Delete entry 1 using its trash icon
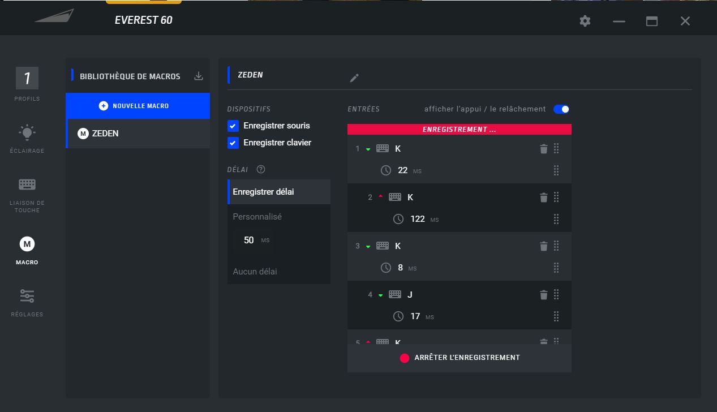This screenshot has height=412, width=717. 543,149
